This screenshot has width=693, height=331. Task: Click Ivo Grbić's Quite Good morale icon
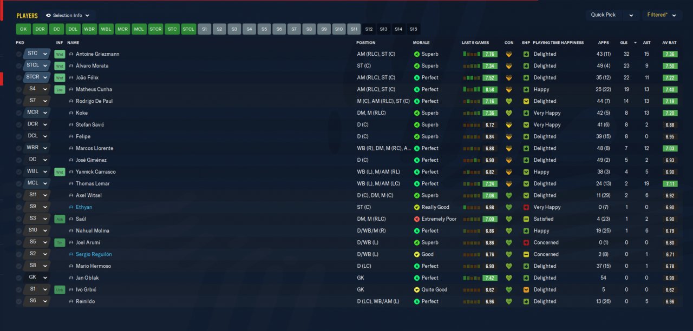416,290
